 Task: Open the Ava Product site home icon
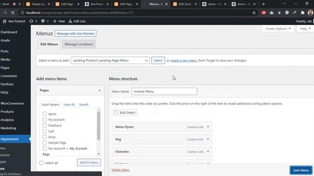[4, 21]
